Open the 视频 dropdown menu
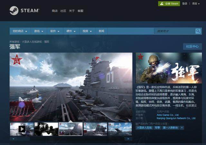 [87, 31]
